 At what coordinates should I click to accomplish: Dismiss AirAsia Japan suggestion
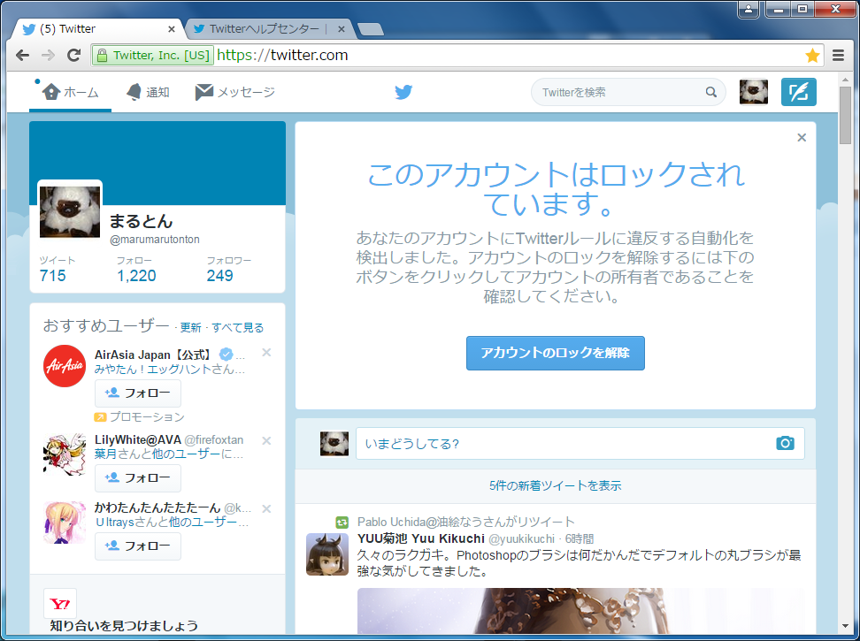coord(266,352)
